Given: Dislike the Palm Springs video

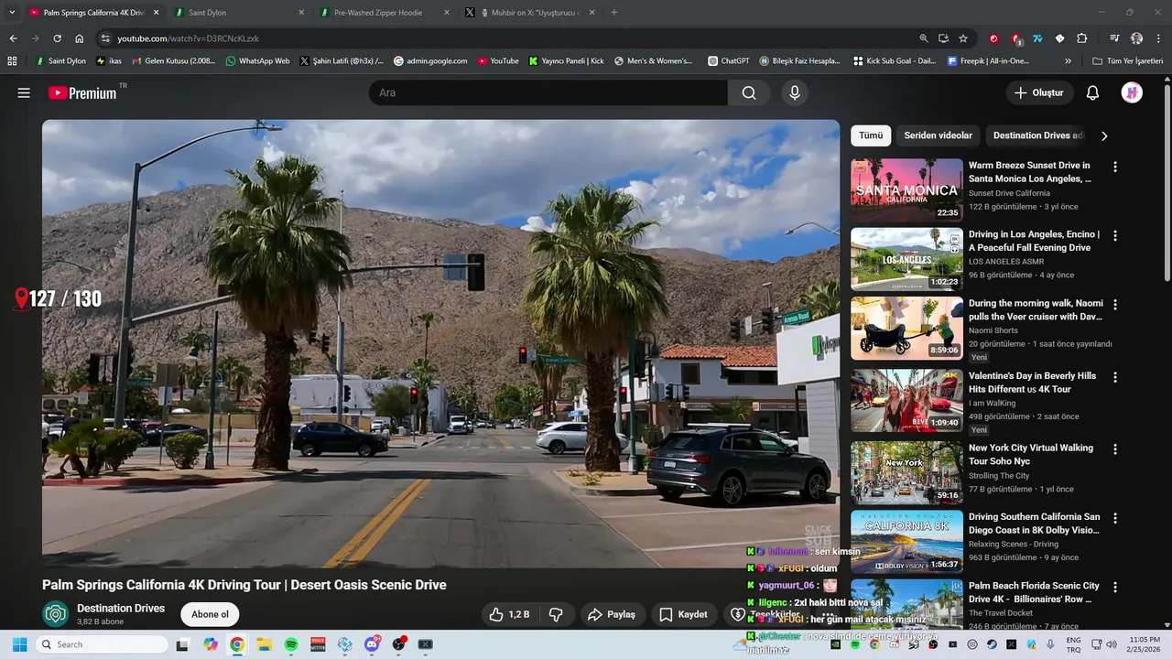Looking at the screenshot, I should pos(556,614).
